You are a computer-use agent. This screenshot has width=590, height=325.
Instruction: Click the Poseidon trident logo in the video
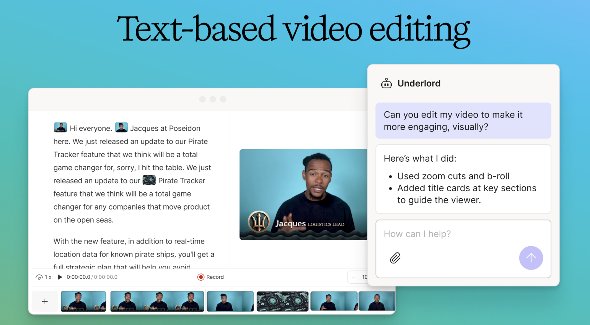pyautogui.click(x=259, y=222)
